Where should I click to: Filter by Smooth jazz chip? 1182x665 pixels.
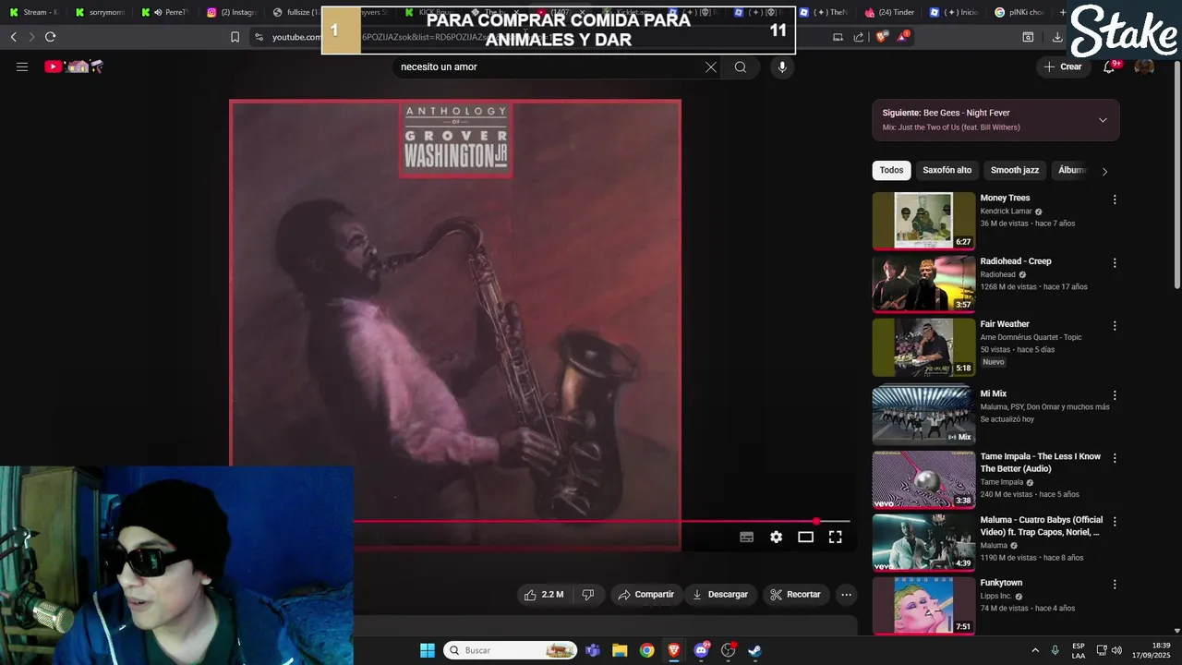pyautogui.click(x=1014, y=170)
